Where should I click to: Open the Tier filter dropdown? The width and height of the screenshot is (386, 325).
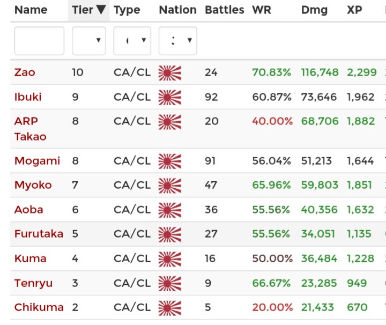pyautogui.click(x=89, y=41)
